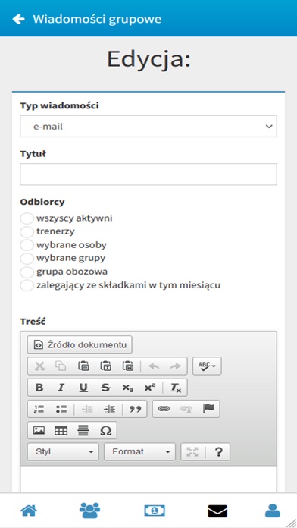This screenshot has height=528, width=297.
Task: Maximize the editor with the expand icon
Action: tap(192, 452)
